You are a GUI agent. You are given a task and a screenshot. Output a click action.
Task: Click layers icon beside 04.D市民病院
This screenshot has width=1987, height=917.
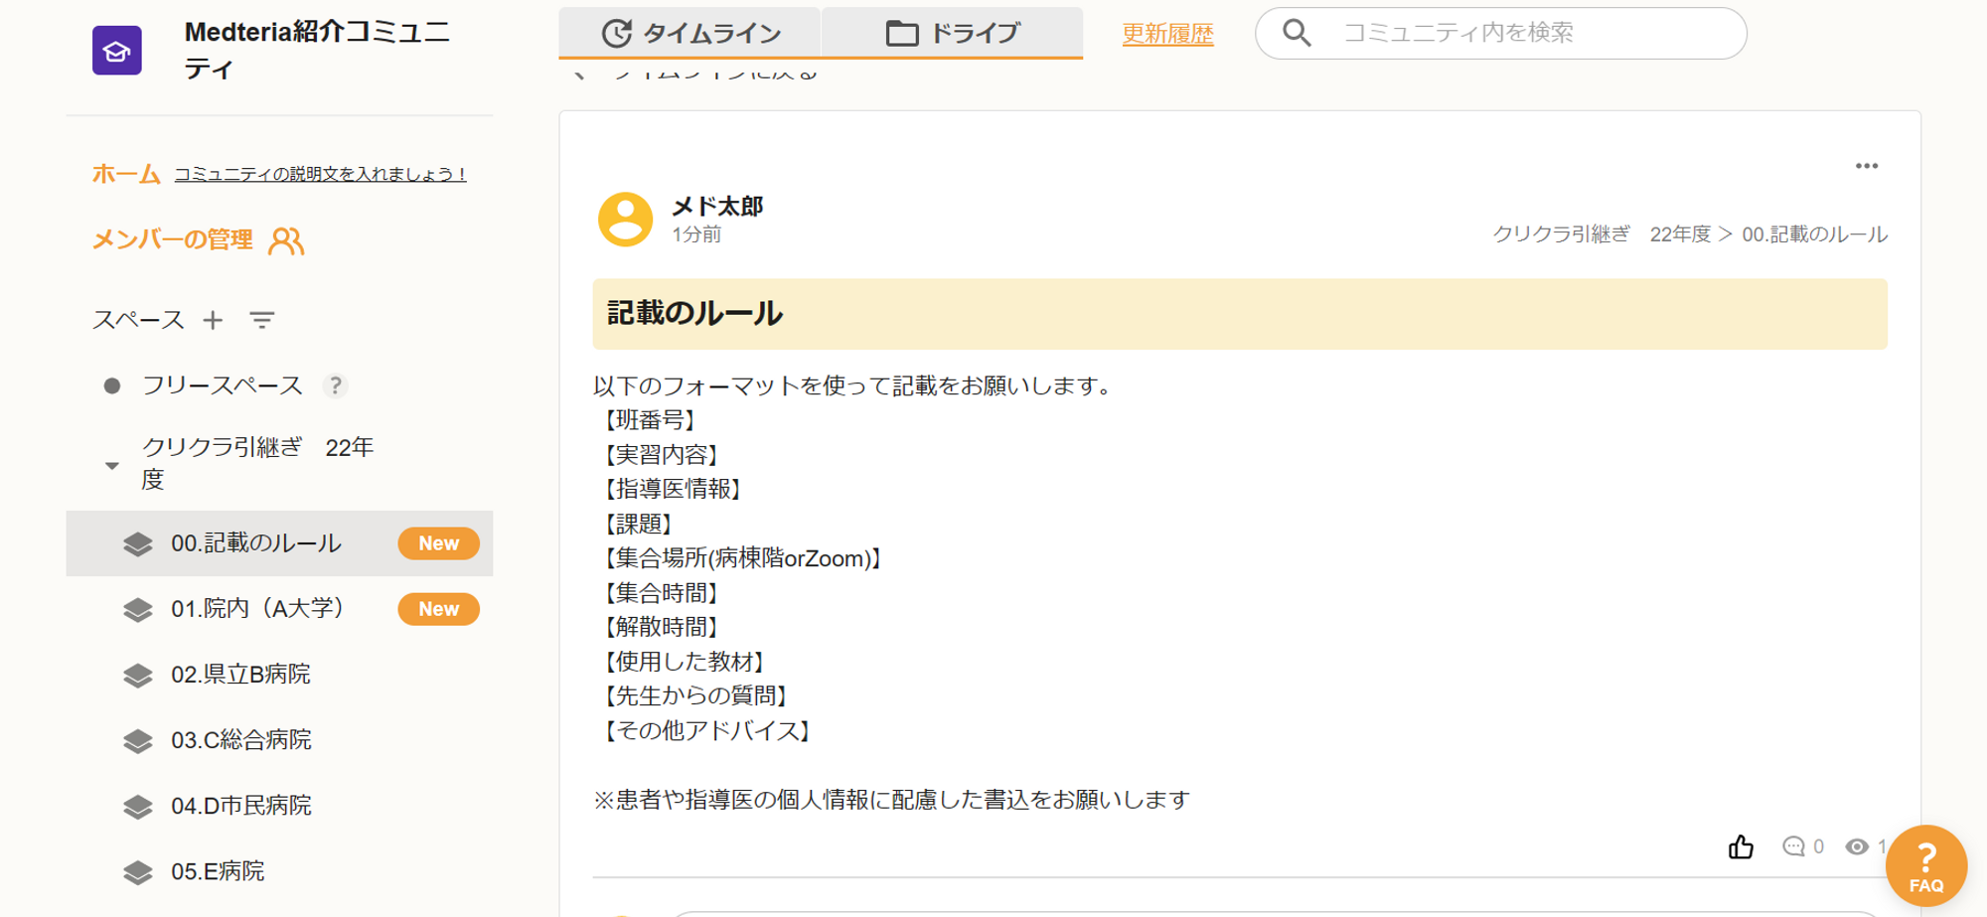(x=138, y=807)
